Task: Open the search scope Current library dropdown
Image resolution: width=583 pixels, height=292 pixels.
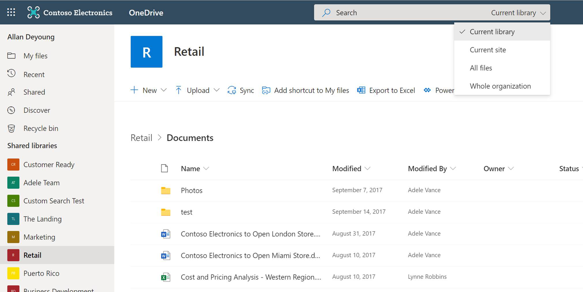Action: point(518,13)
